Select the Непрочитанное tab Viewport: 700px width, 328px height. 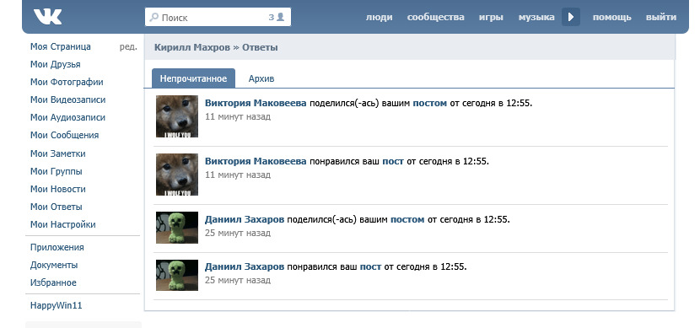click(x=193, y=78)
